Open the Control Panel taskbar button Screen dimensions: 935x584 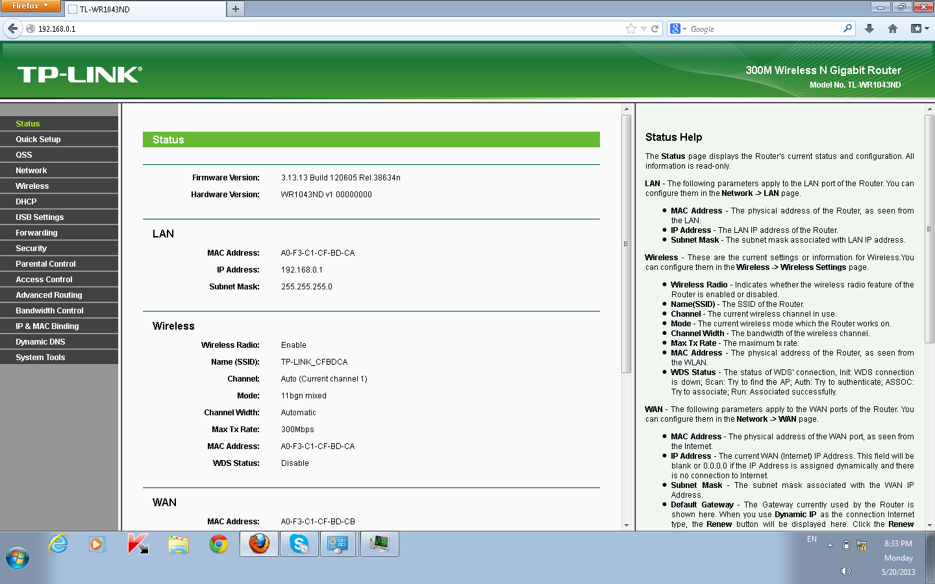338,544
